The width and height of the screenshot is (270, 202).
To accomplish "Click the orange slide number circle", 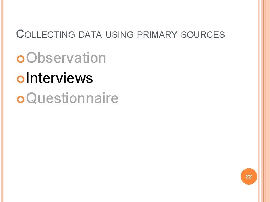I will click(249, 177).
